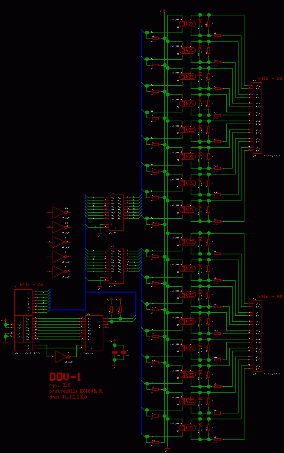Select the decoder IC right of C6 connector
This screenshot has height=453, width=284.
point(94,333)
